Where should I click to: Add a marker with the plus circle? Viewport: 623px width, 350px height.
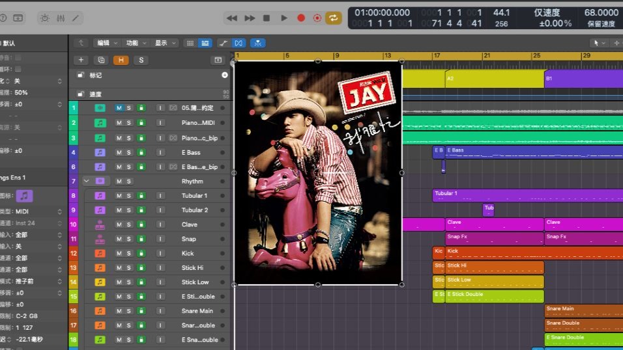tap(224, 75)
